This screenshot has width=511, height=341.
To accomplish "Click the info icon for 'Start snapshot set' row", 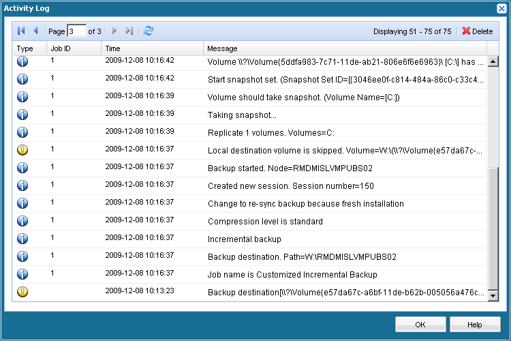I will pyautogui.click(x=22, y=79).
